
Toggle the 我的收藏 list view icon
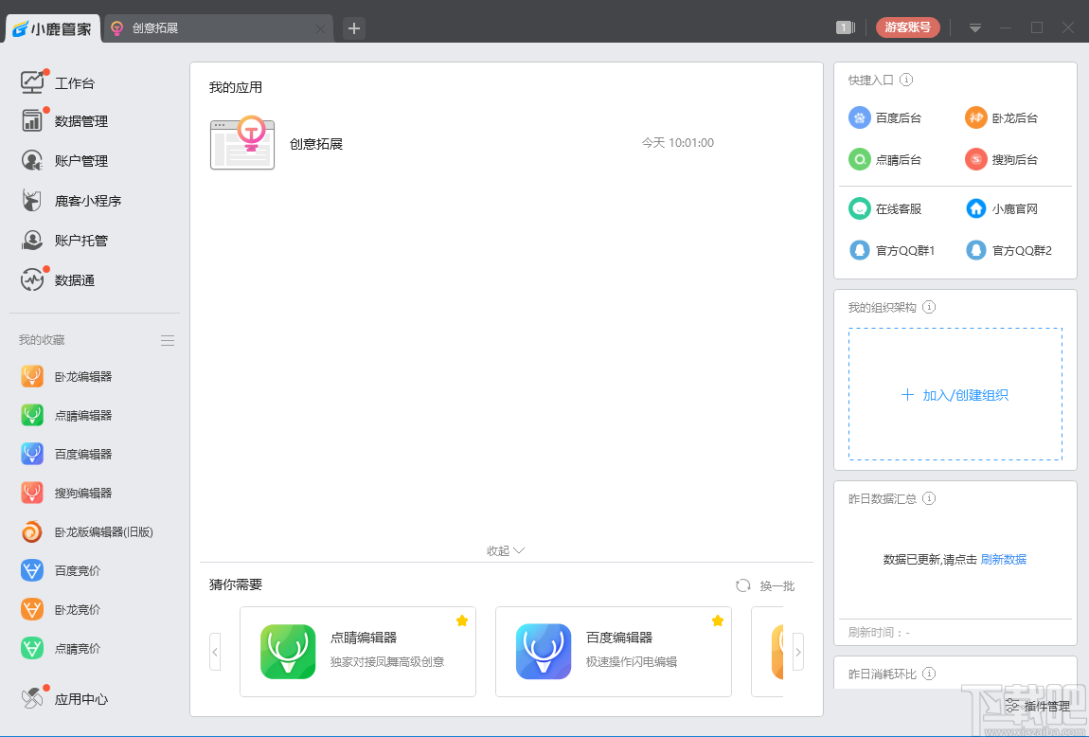(168, 340)
